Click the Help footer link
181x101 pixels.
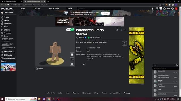96,93
